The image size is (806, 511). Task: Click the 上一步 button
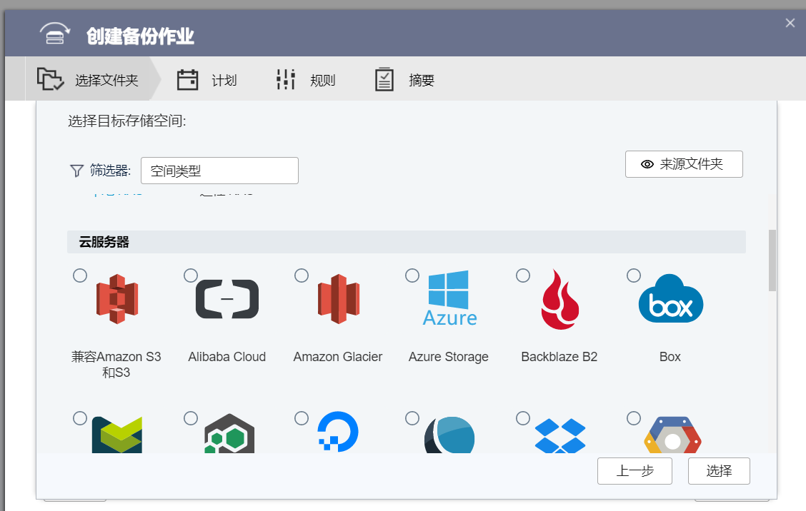(x=635, y=470)
